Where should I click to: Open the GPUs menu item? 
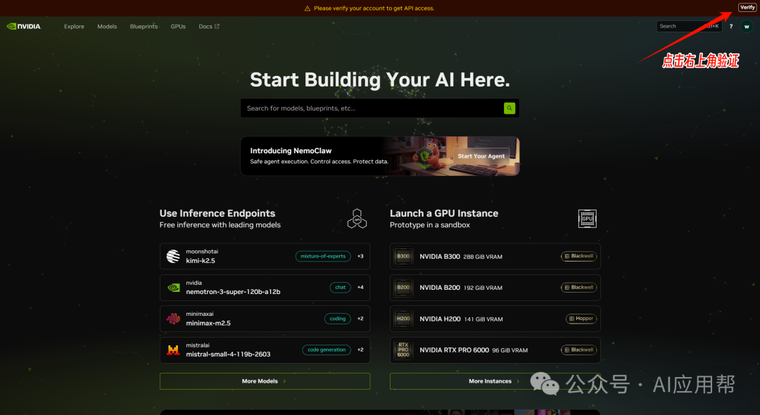coord(178,27)
